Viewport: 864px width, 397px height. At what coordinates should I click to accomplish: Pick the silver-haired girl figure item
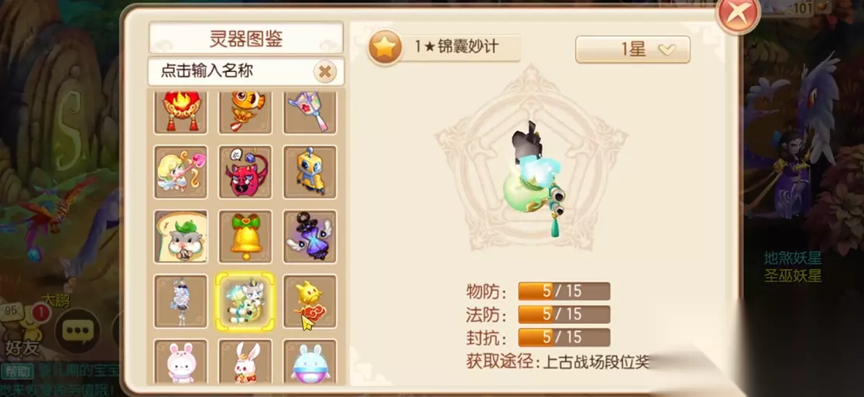pyautogui.click(x=180, y=302)
